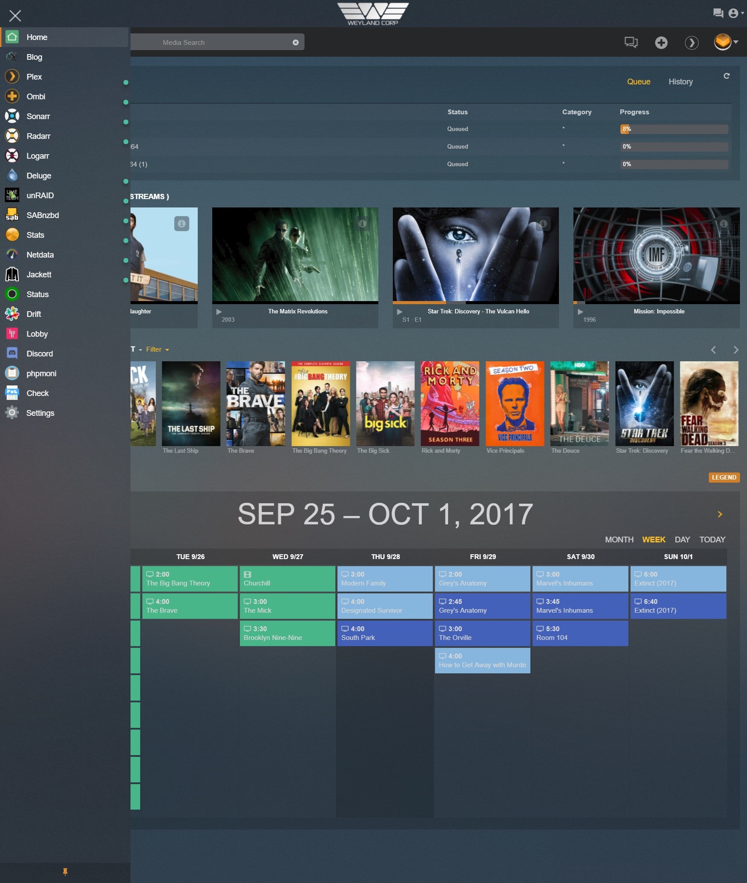Go to previous recent items page

pyautogui.click(x=714, y=350)
